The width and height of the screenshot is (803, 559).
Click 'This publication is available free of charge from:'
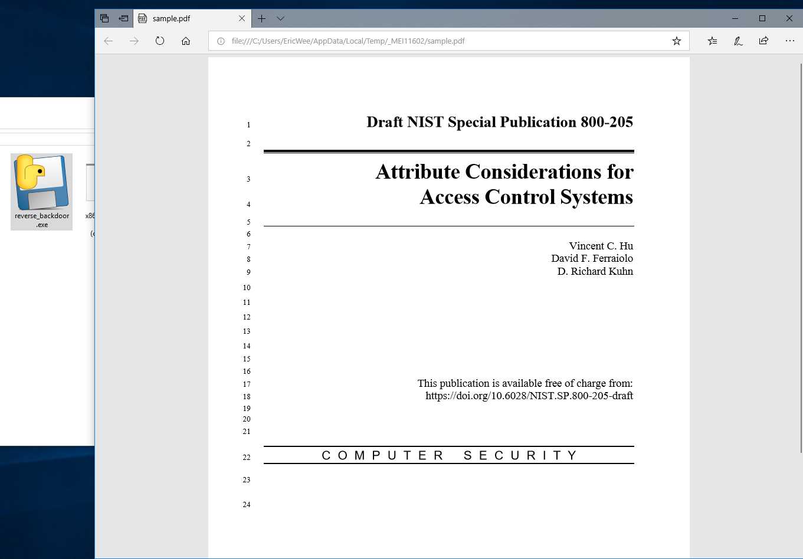pyautogui.click(x=525, y=383)
